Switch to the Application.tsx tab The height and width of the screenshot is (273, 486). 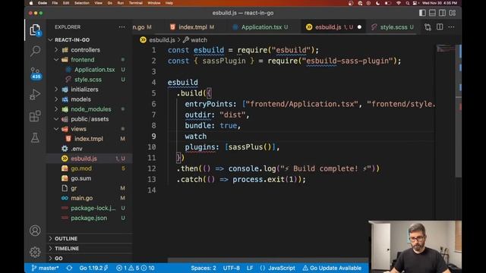point(261,27)
